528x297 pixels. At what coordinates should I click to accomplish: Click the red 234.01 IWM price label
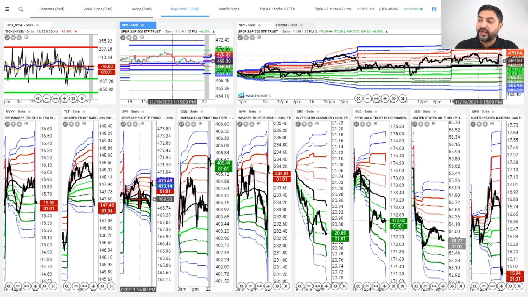(x=282, y=173)
